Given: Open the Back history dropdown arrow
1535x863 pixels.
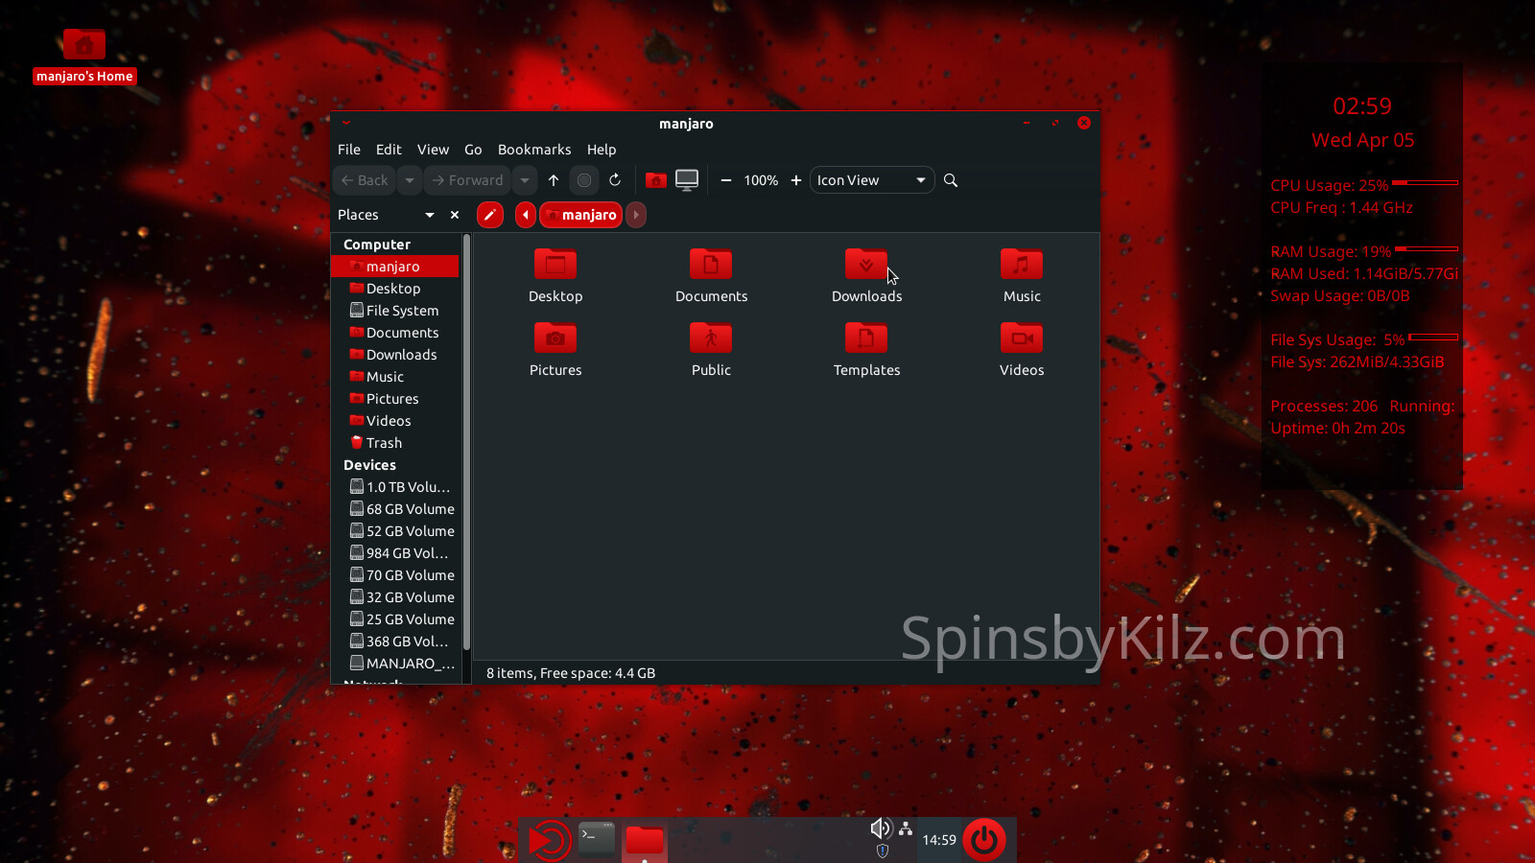Looking at the screenshot, I should coord(410,180).
